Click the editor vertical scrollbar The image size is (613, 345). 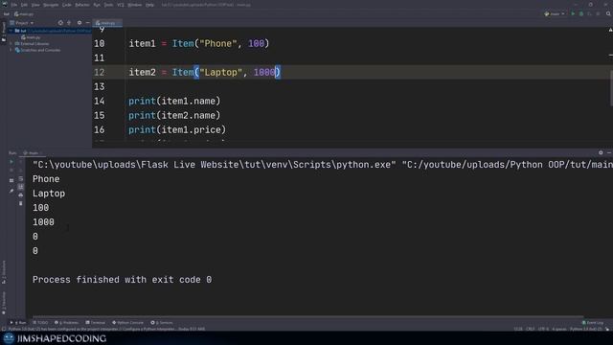click(611, 88)
